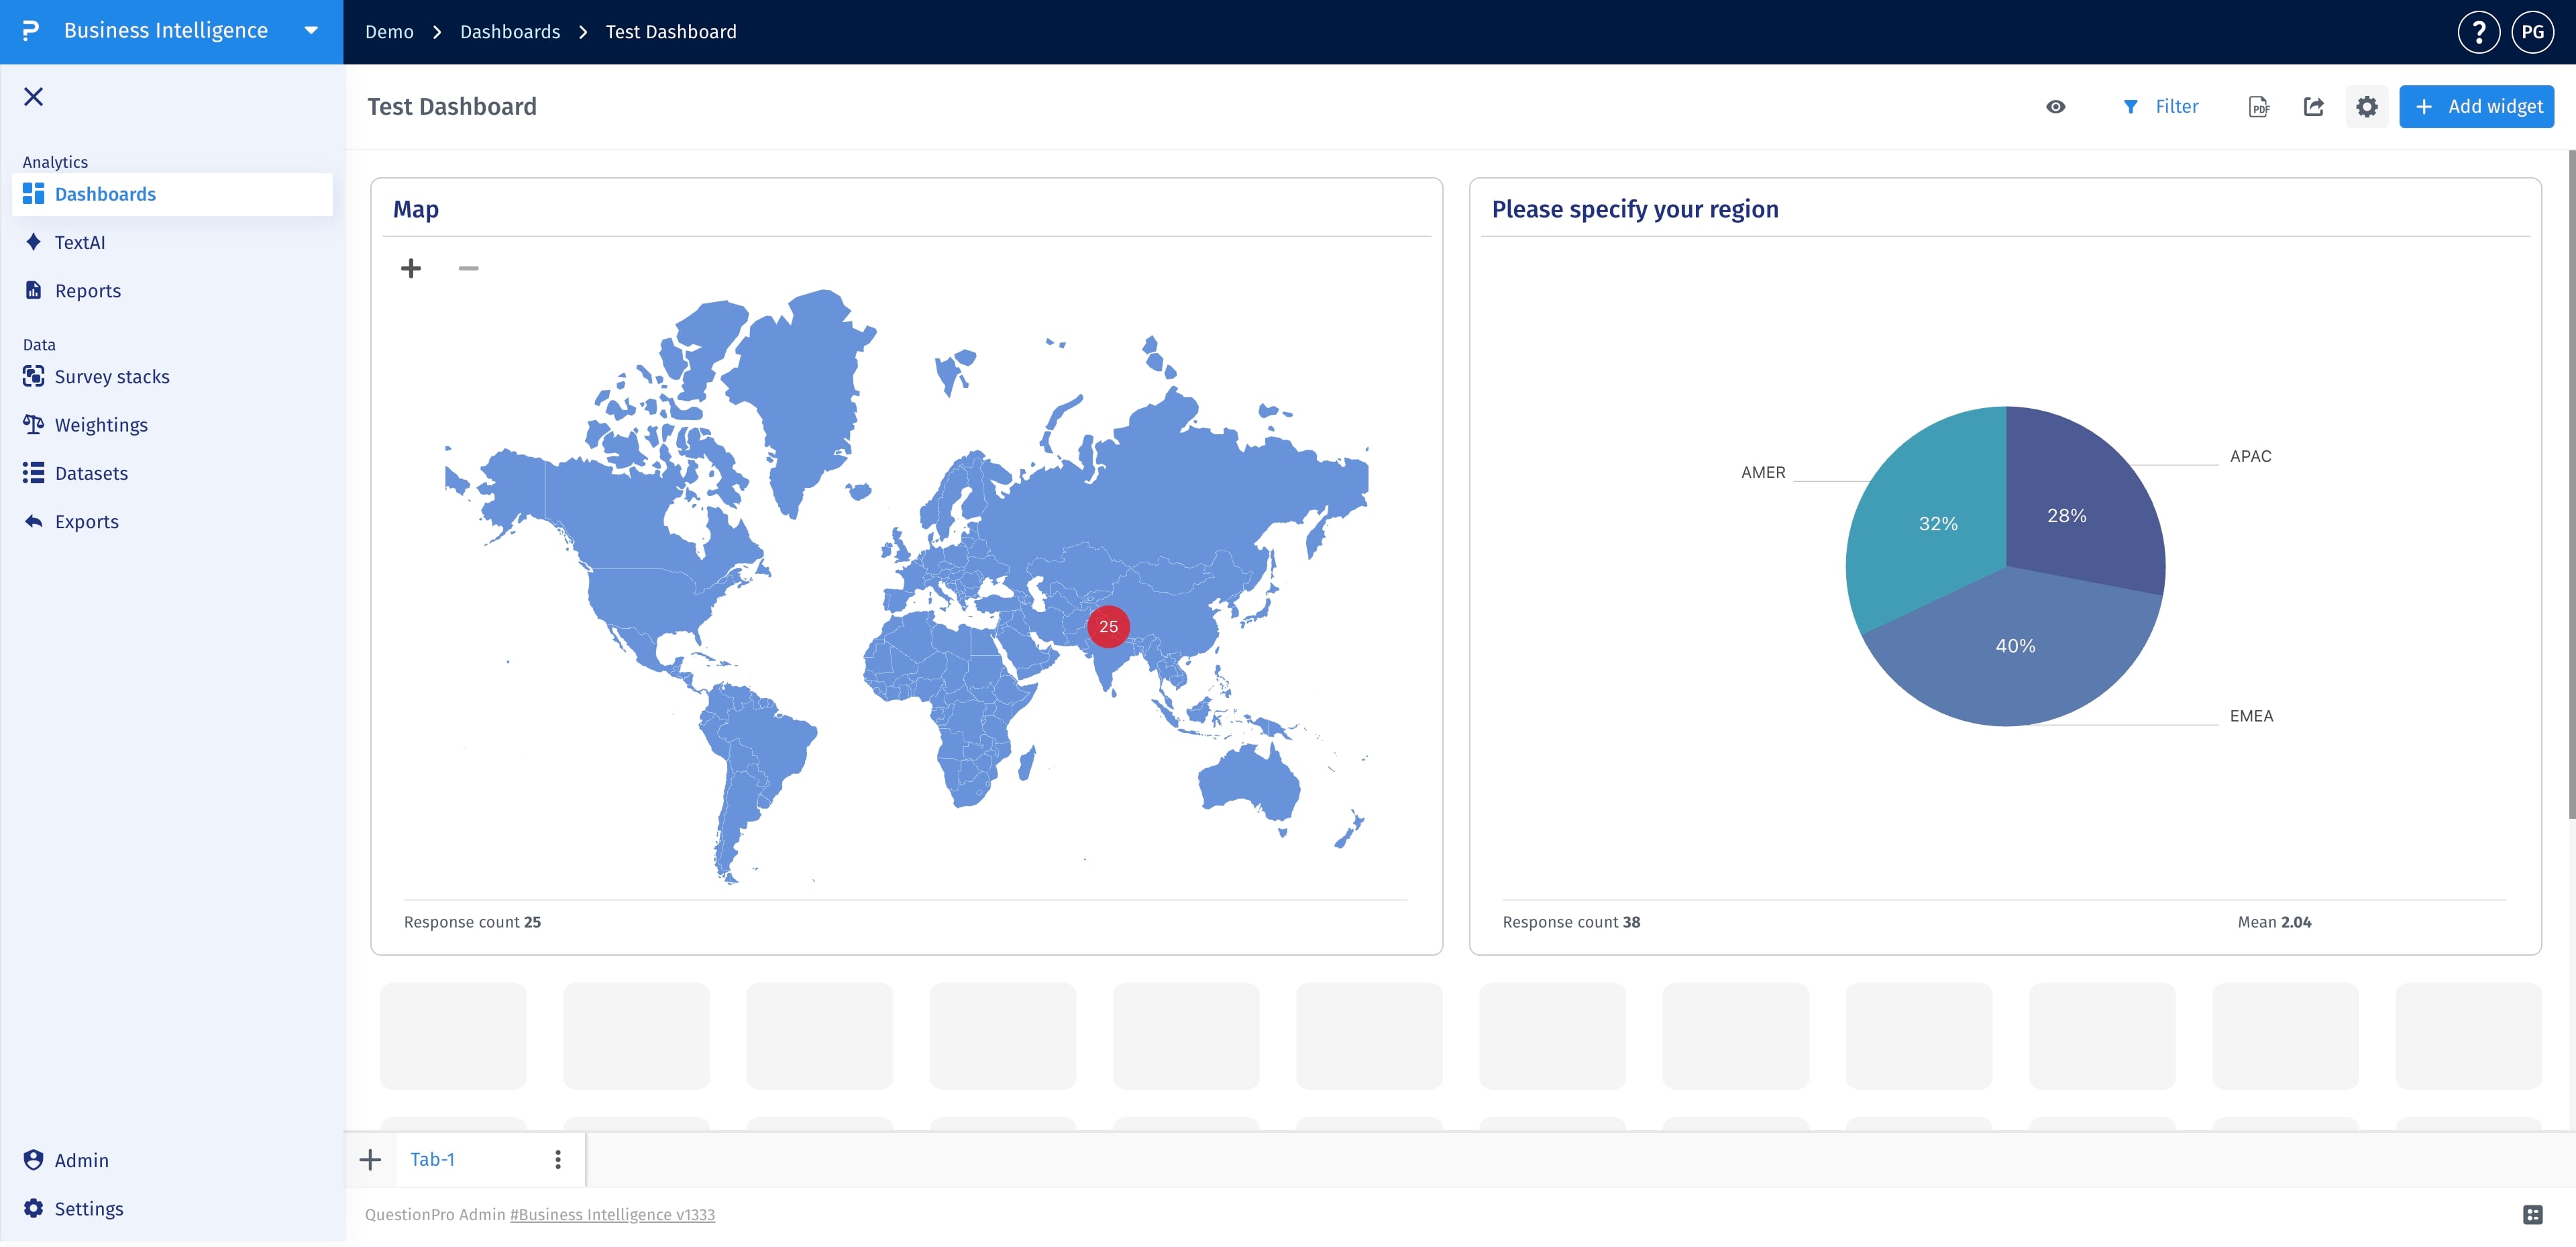Share the dashboard with the share icon
Screen dimensions: 2576x1247
(2314, 107)
